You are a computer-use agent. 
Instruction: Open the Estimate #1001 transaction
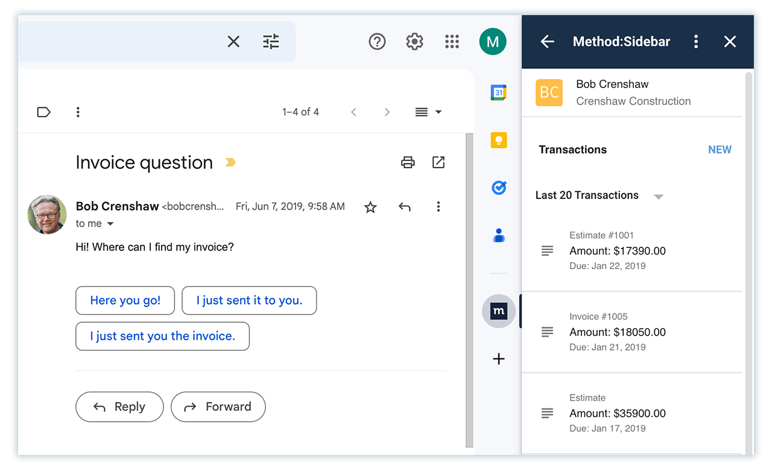pyautogui.click(x=631, y=250)
